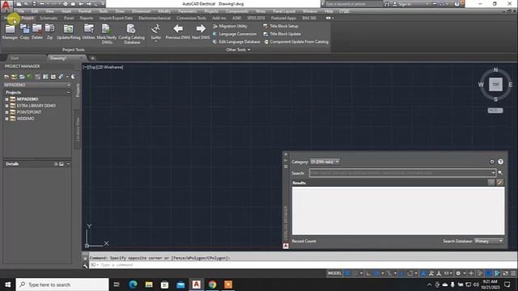Click the refresh icon in Project Manager toolbar
The height and width of the screenshot is (291, 518).
pos(30,77)
